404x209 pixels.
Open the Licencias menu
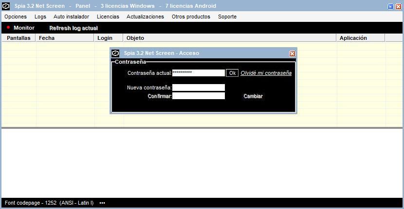[108, 17]
